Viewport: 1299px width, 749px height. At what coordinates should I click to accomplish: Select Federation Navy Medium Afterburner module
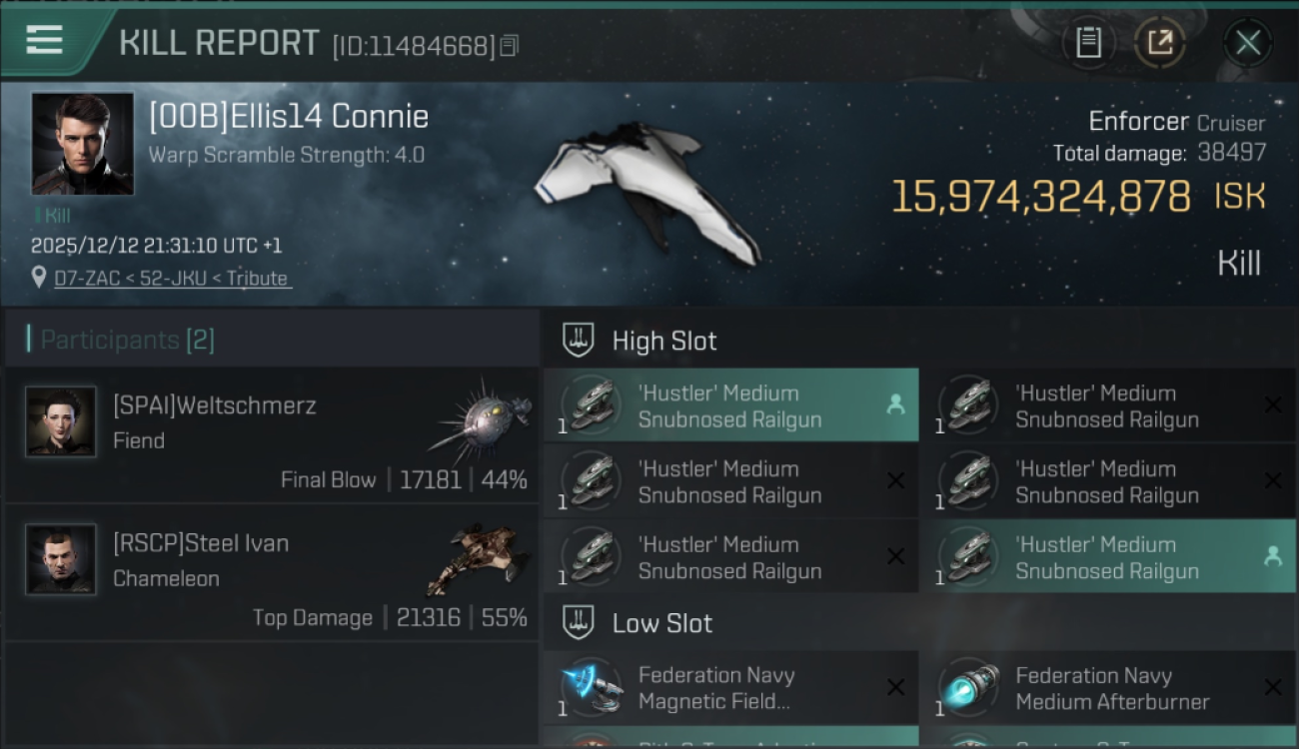tap(1107, 688)
